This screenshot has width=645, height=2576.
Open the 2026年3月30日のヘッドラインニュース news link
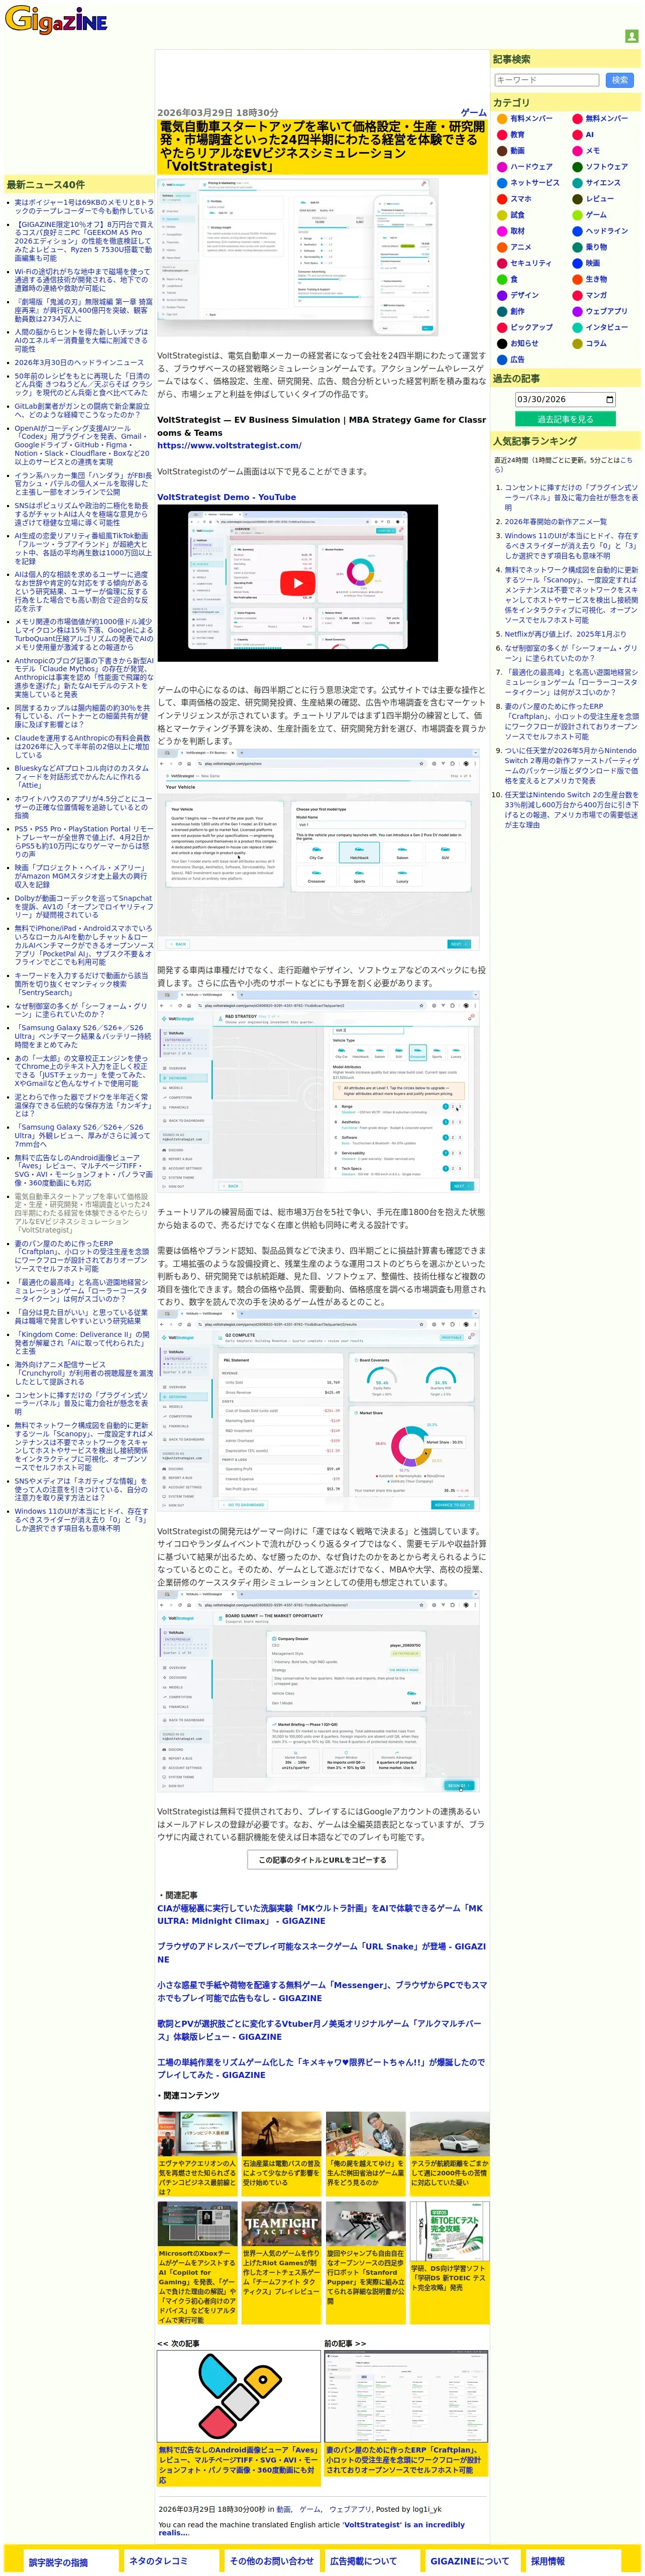point(79,363)
